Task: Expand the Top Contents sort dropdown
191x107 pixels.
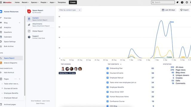Action: click(x=121, y=64)
